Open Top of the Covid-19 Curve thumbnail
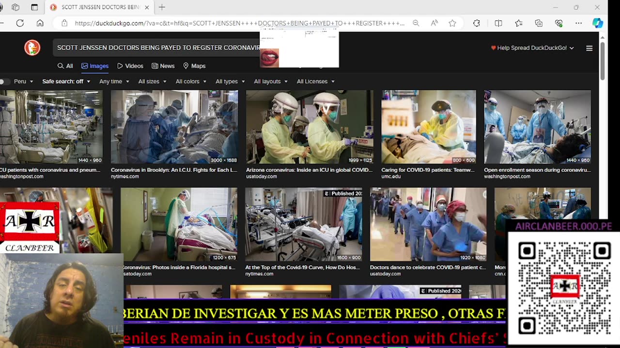This screenshot has height=348, width=620. [x=303, y=225]
